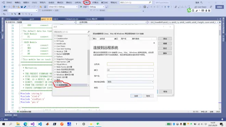Click the 编辑 button in connection manager
Image resolution: width=226 pixels, height=127 pixels.
(x=165, y=44)
